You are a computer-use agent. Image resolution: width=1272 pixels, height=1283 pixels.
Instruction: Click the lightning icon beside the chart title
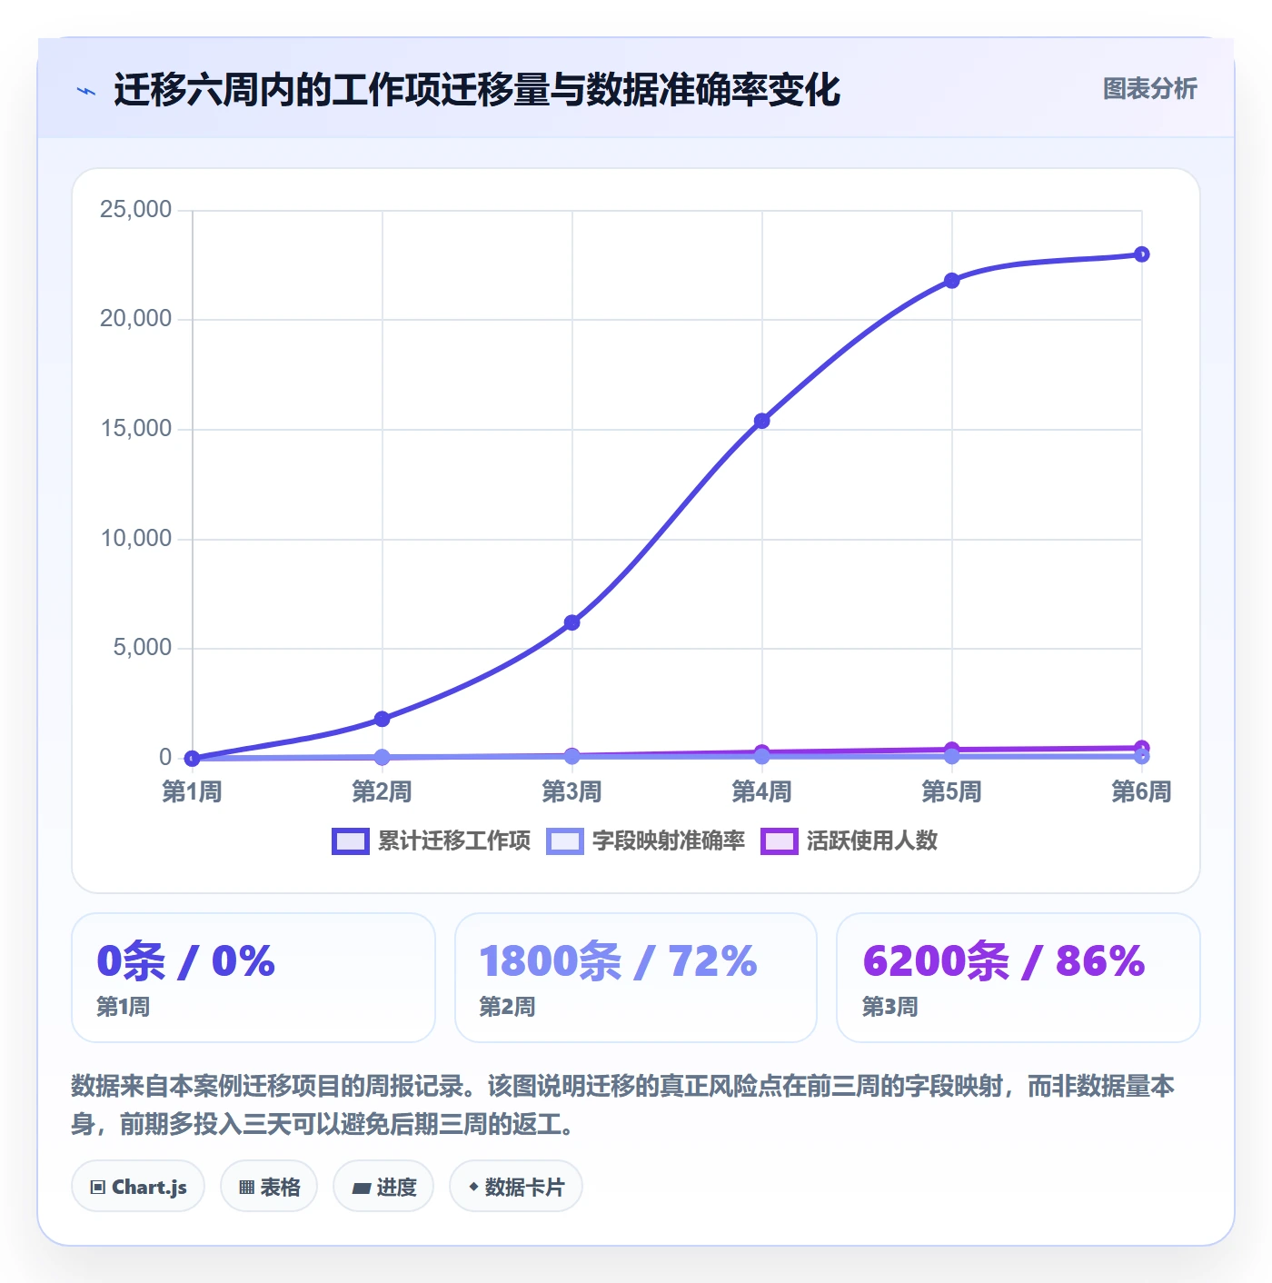86,91
